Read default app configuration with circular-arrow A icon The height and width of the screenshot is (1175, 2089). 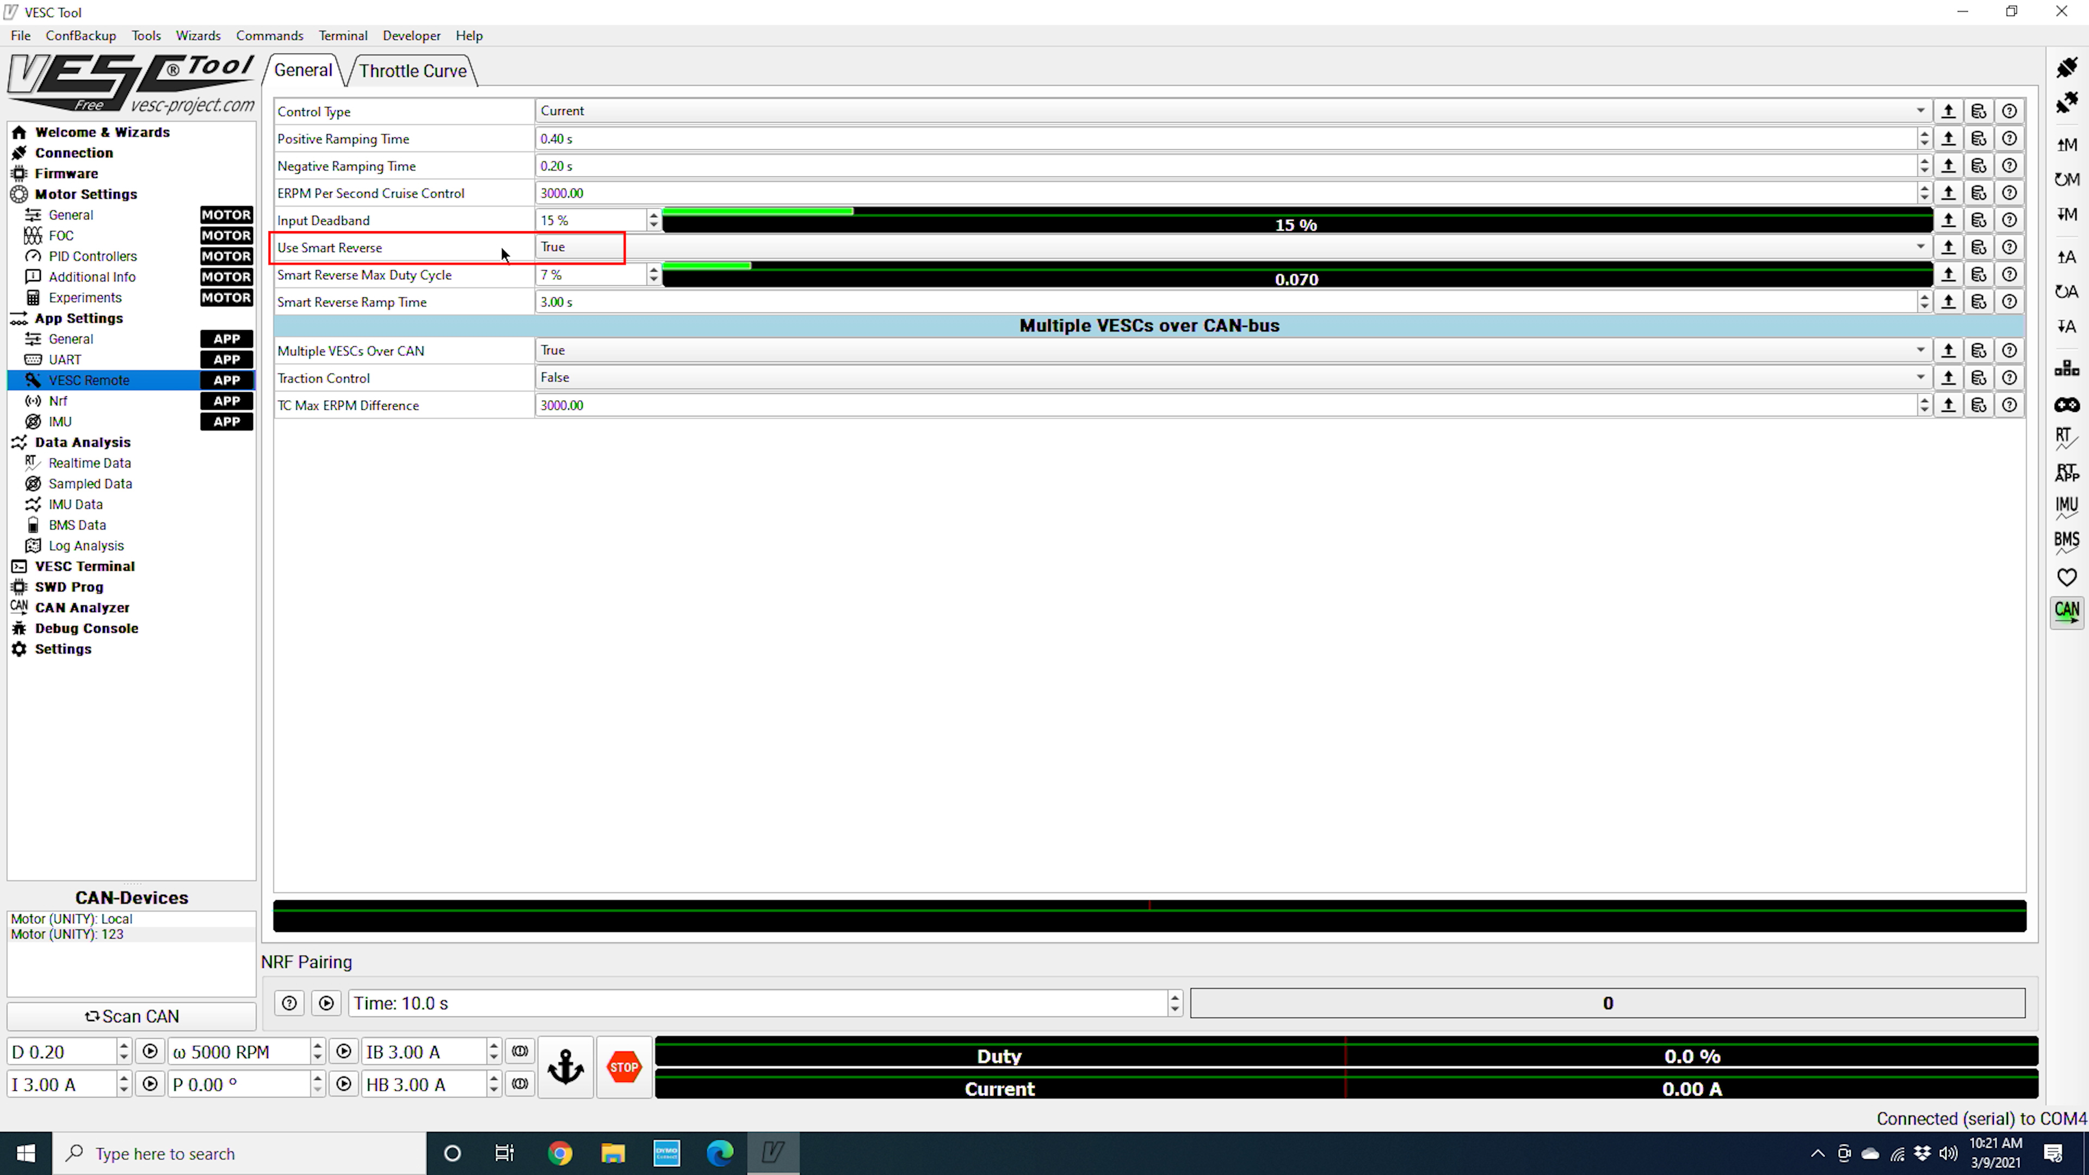2066,292
